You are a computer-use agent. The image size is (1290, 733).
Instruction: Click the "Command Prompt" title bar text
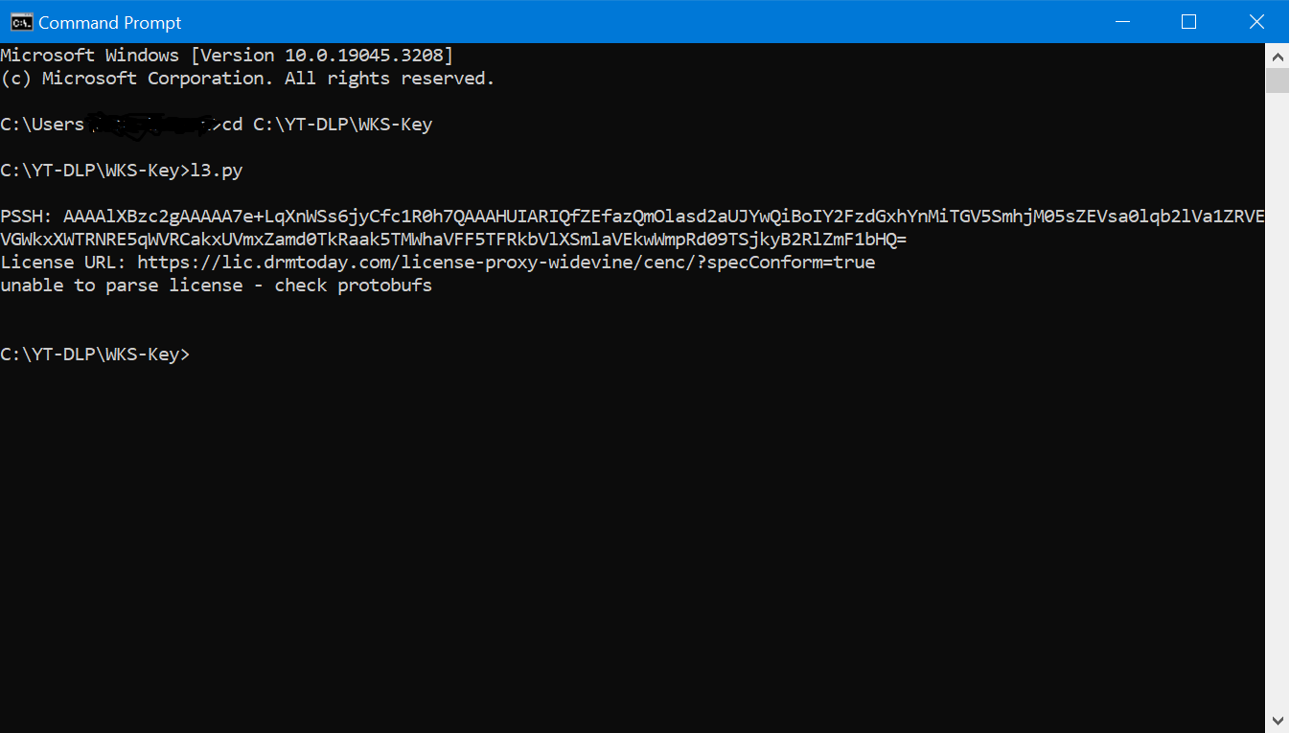[110, 22]
